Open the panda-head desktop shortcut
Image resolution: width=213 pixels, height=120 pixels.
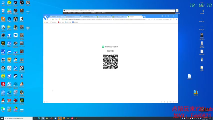tap(22, 68)
